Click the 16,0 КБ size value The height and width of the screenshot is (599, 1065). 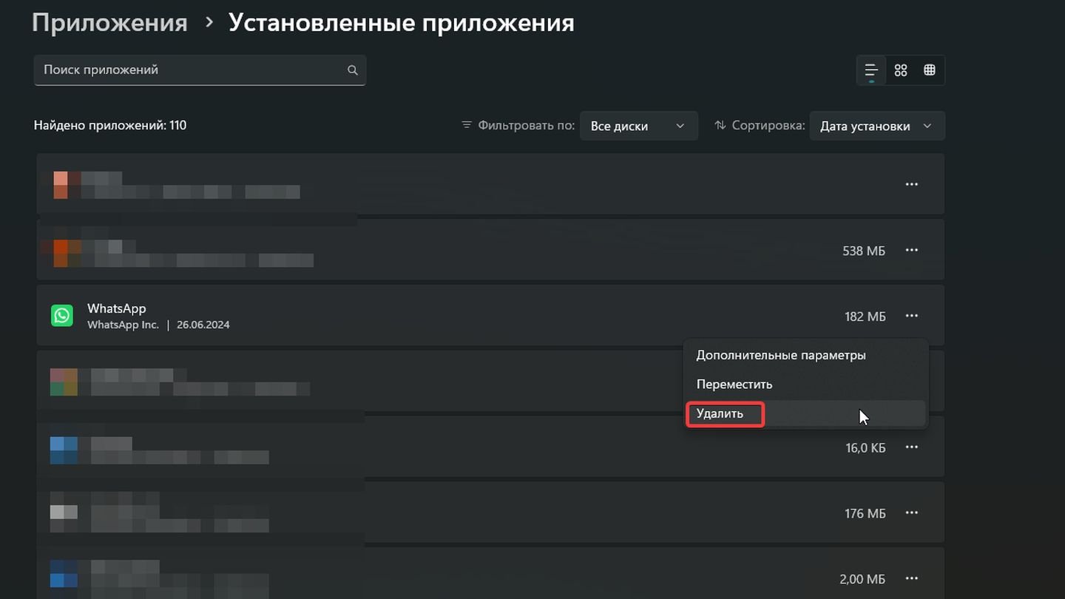pos(865,447)
